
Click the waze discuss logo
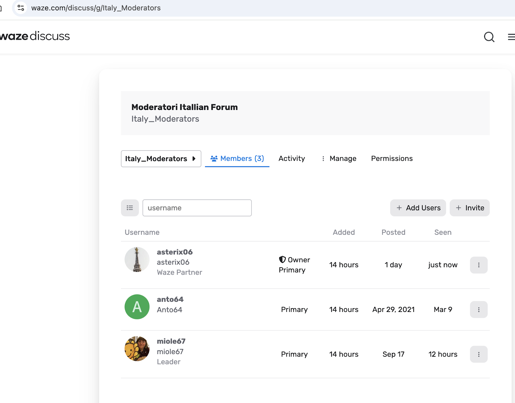pos(35,36)
